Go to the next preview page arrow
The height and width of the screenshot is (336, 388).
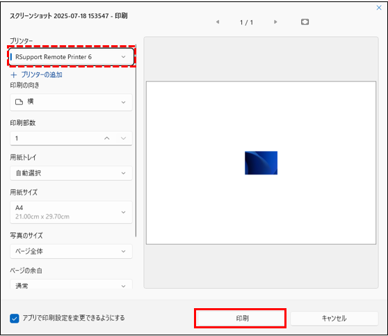pos(275,22)
